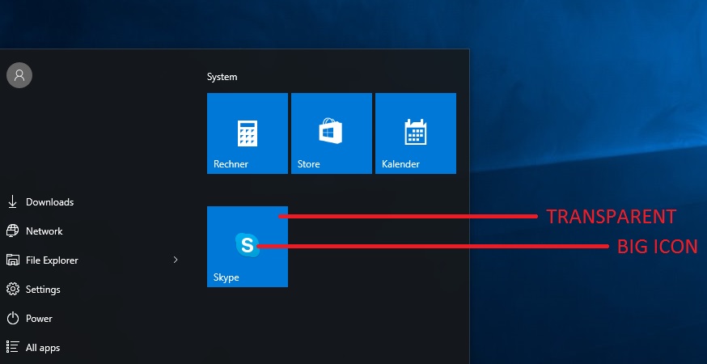The image size is (707, 364).
Task: Click the Skype tile label
Action: tap(226, 277)
